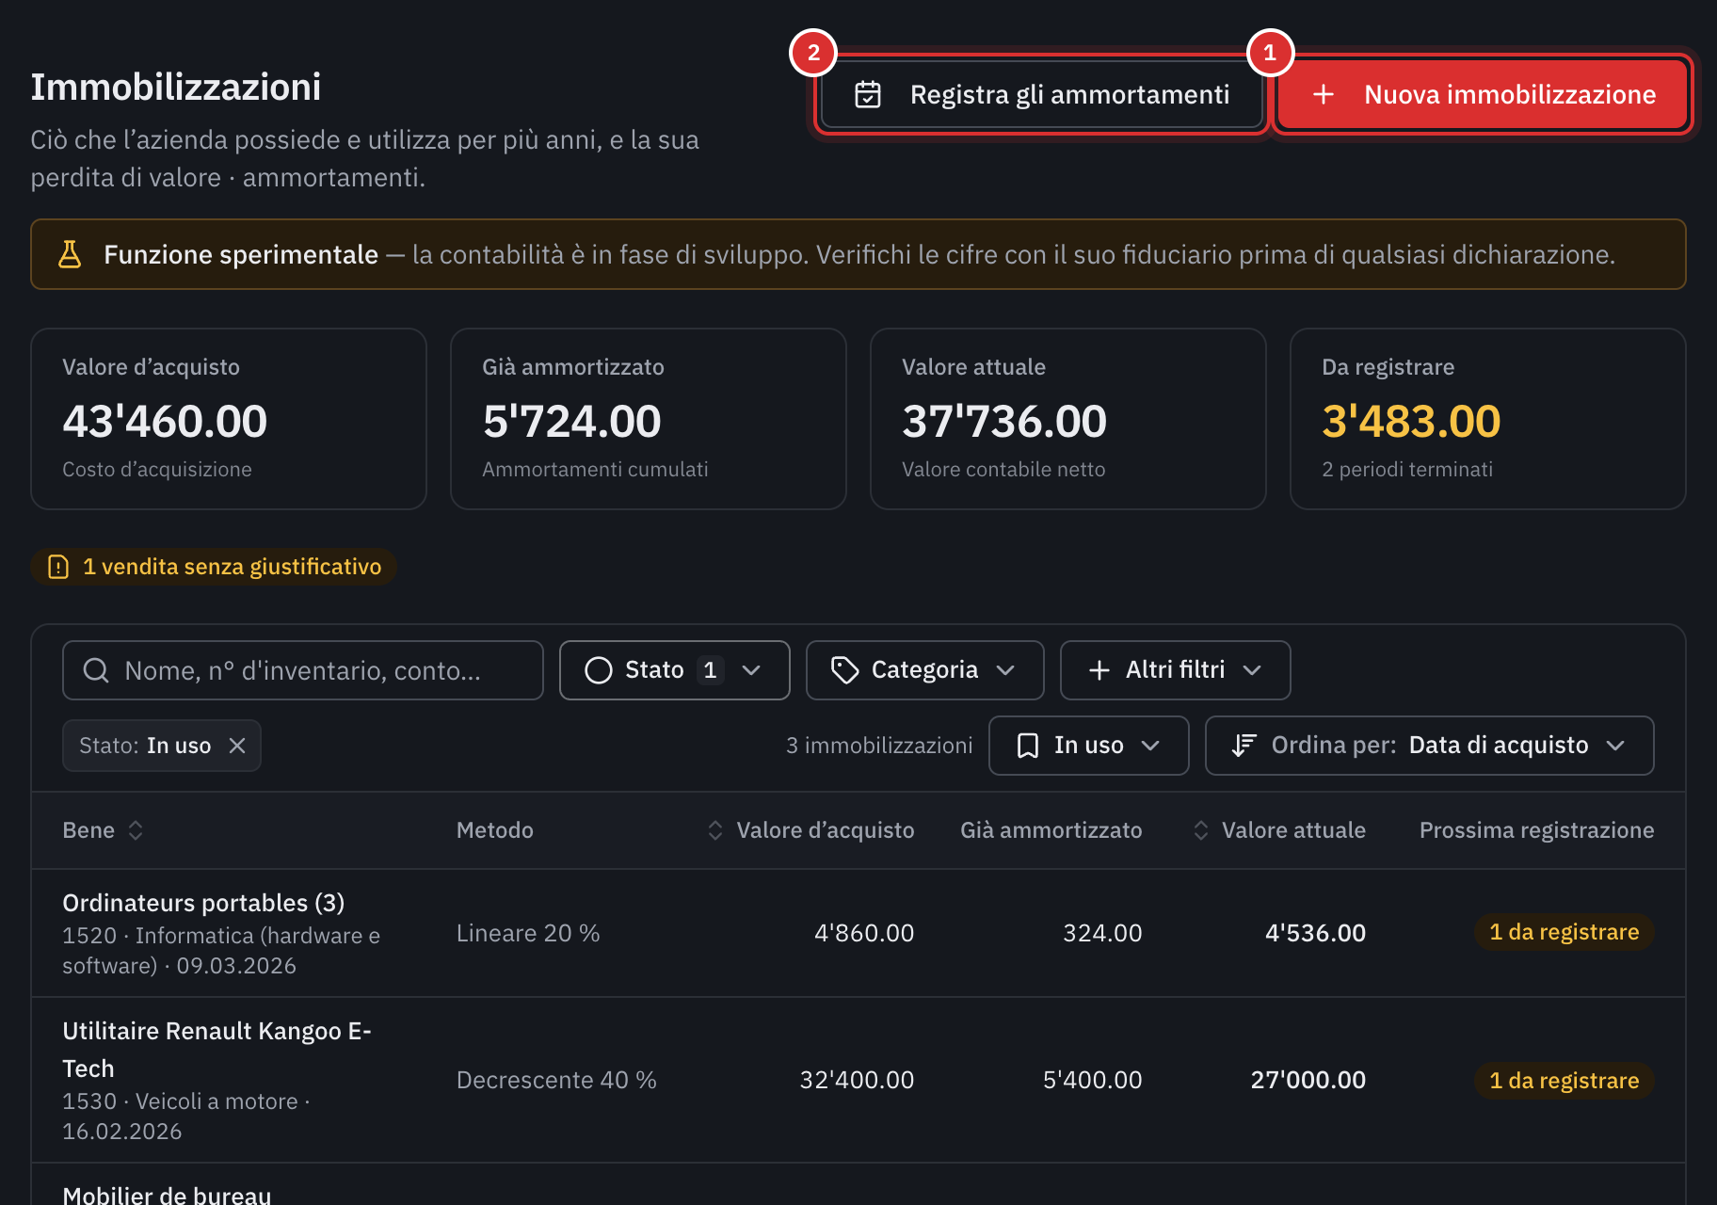Click the Da registrare 3'483.00 summary card
The height and width of the screenshot is (1205, 1717).
tap(1488, 419)
